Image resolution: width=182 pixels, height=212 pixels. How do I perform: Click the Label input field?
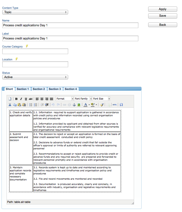(70, 38)
